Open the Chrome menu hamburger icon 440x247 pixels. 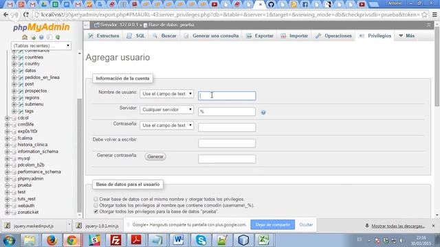tap(434, 14)
